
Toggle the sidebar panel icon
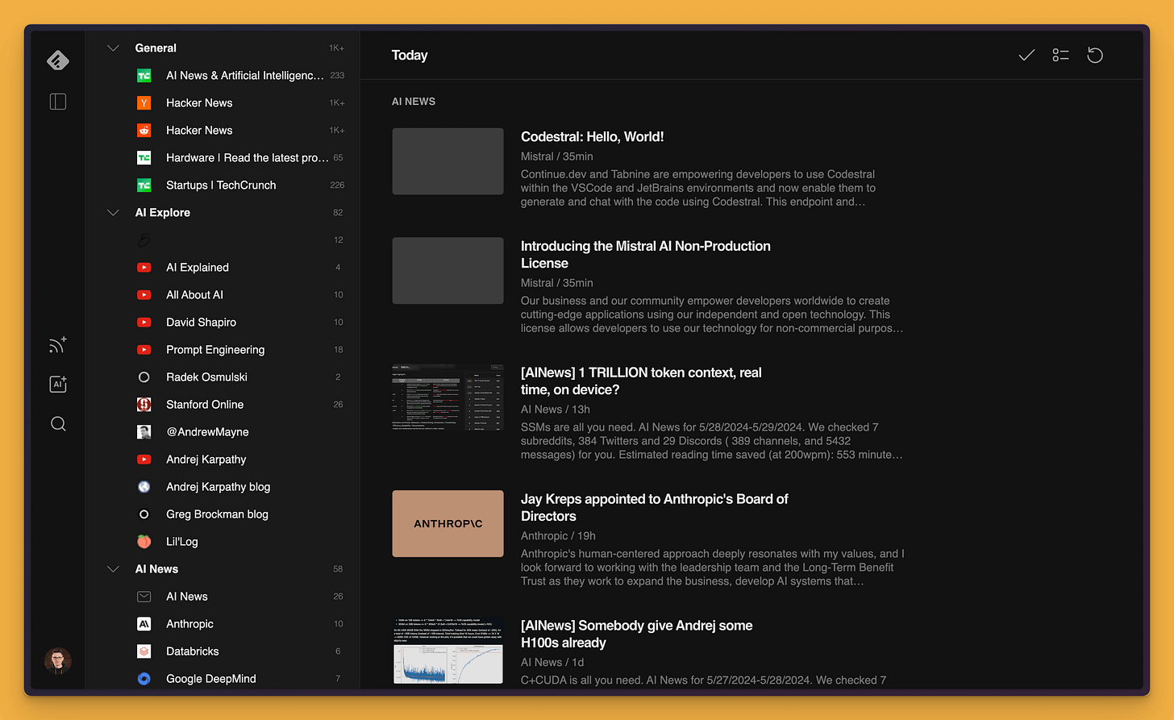click(x=58, y=102)
